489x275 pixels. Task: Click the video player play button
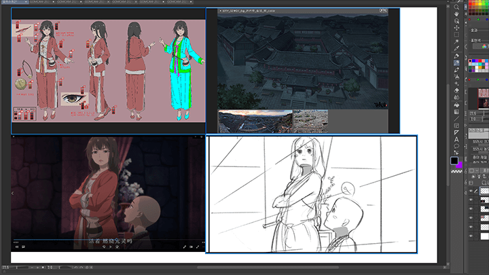[x=111, y=247]
